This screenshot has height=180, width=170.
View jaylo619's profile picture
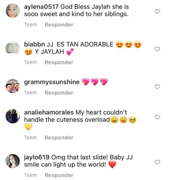click(x=13, y=161)
